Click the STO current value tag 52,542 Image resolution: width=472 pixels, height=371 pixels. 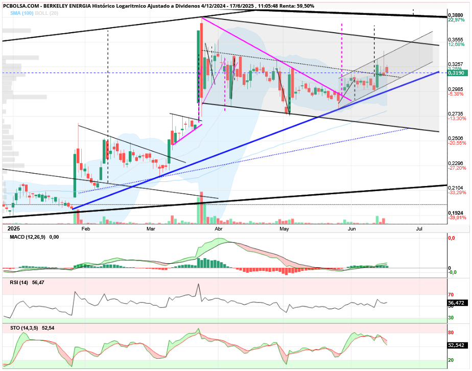pyautogui.click(x=458, y=345)
